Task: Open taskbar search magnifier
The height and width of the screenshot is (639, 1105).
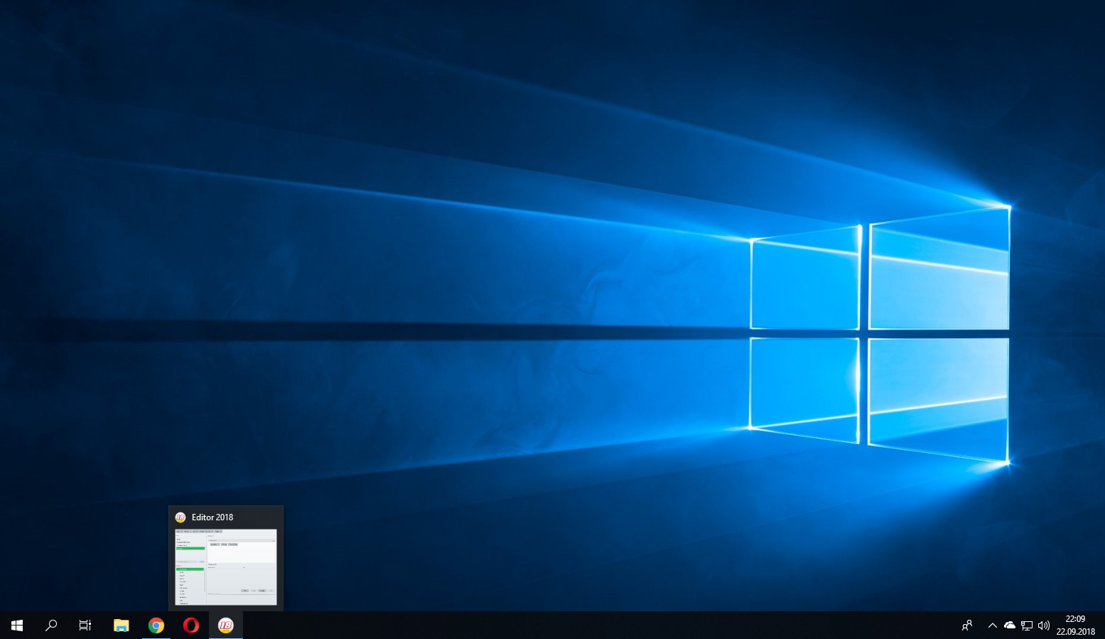Action: (51, 625)
